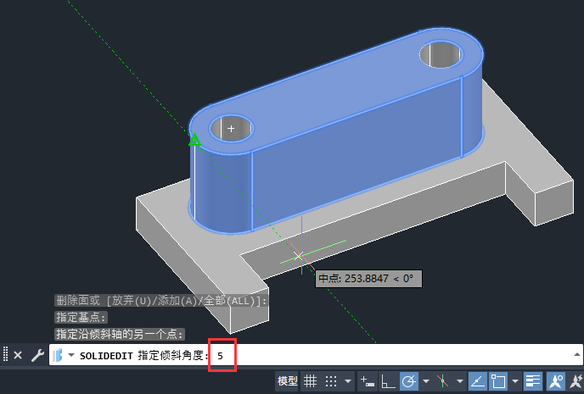The width and height of the screenshot is (584, 394).
Task: Toggle annotation auto-scale icon
Action: pyautogui.click(x=576, y=381)
